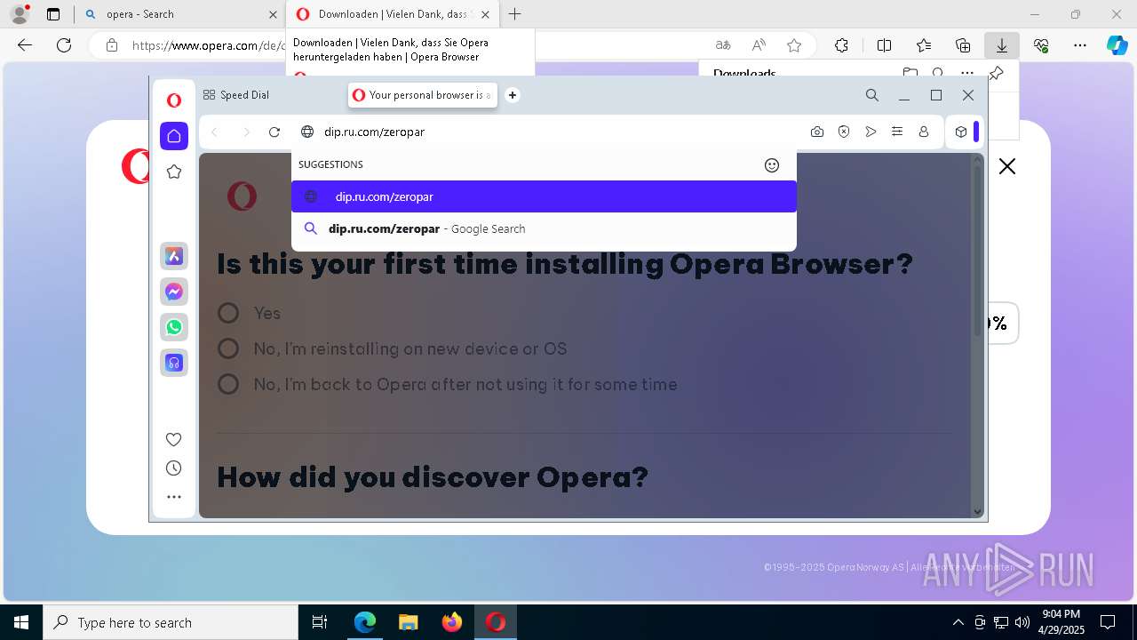
Task: Open the Opera menu logo in sidebar
Action: [x=174, y=100]
